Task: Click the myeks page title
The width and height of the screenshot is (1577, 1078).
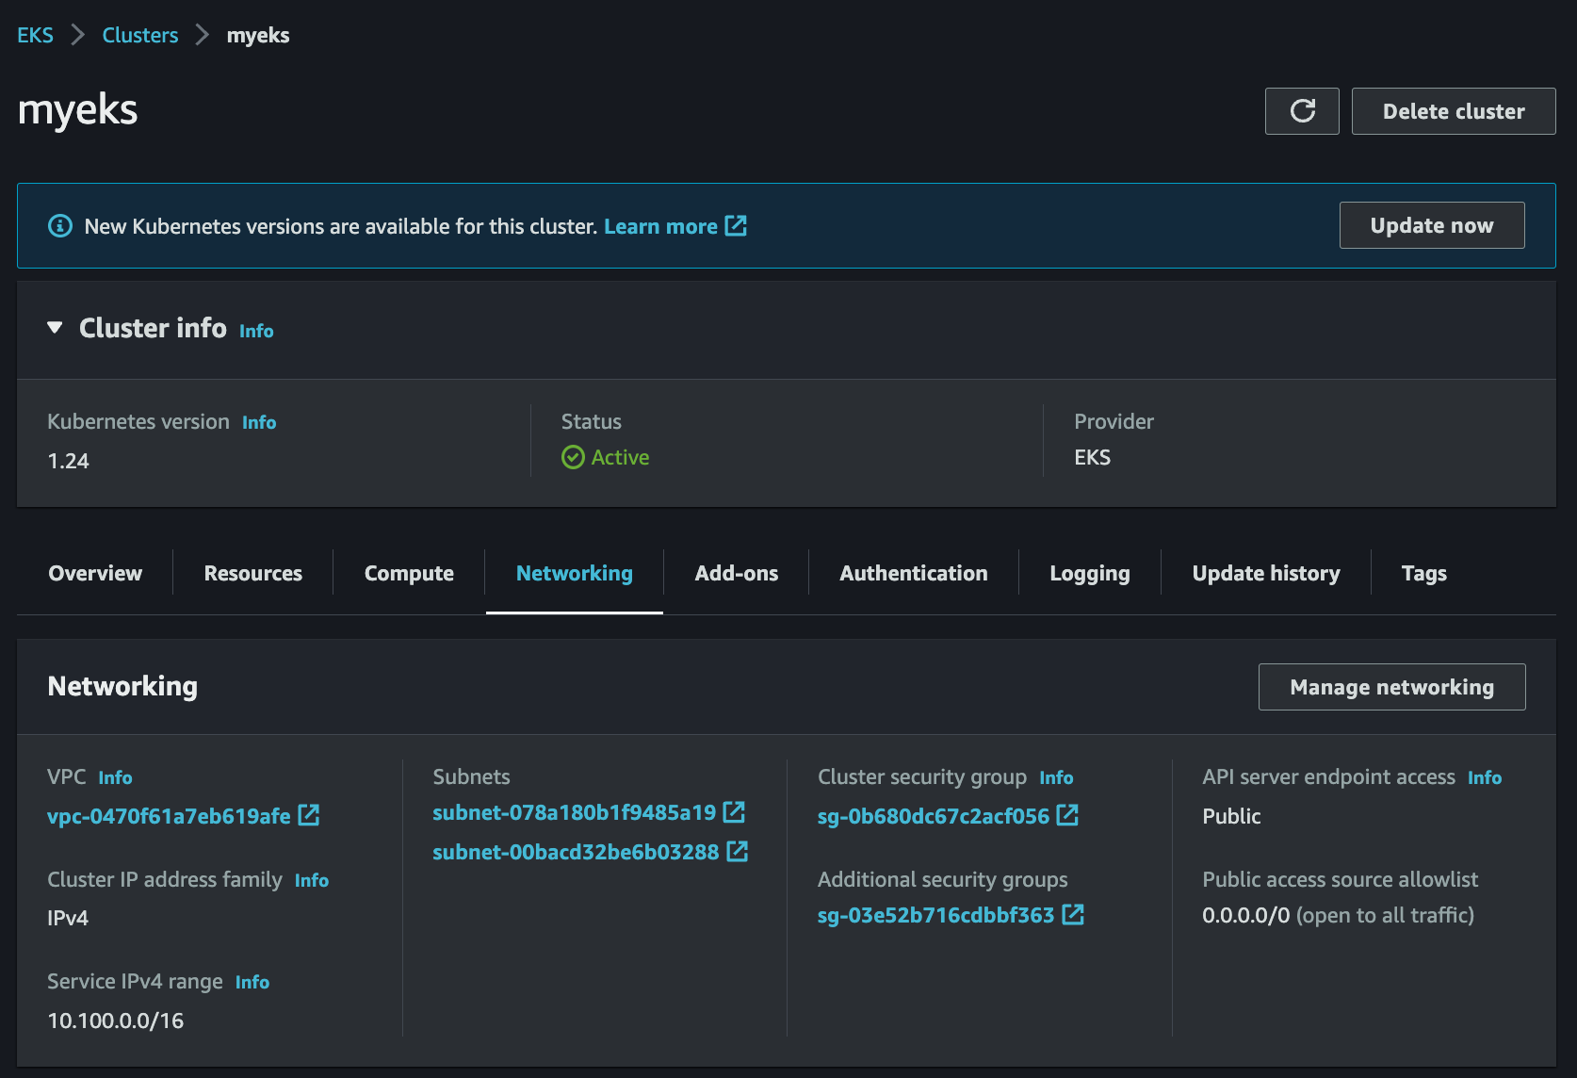Action: (x=78, y=109)
